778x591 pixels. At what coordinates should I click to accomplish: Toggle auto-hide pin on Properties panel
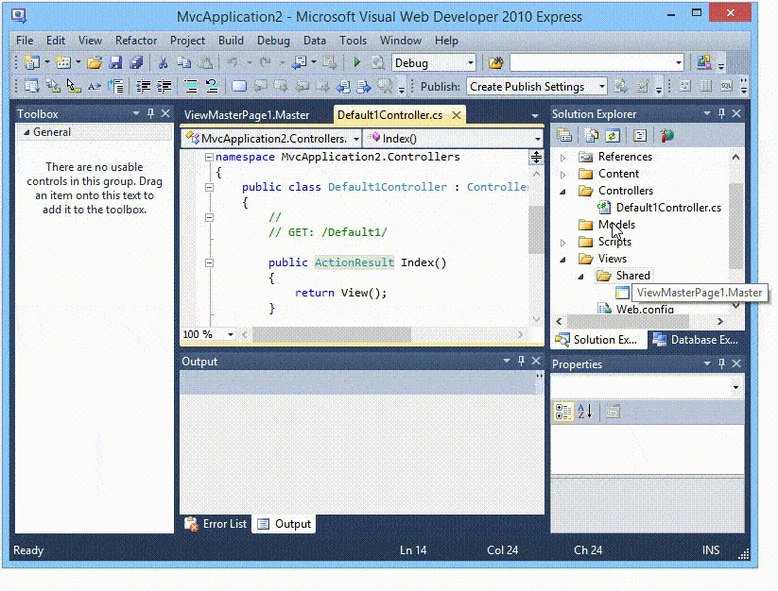(722, 363)
